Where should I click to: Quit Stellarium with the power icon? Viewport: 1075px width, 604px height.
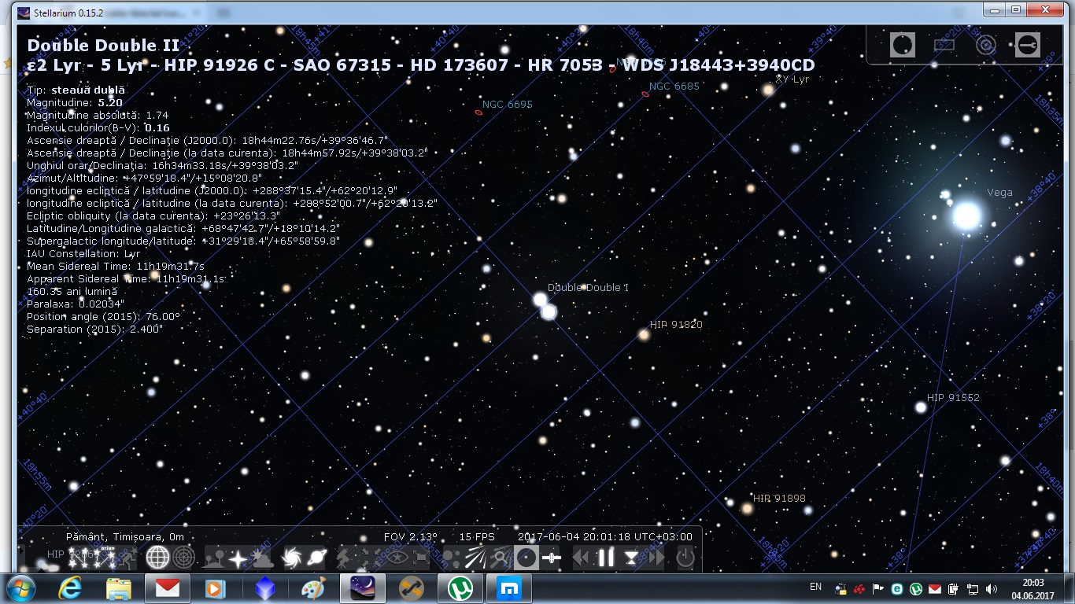point(685,558)
